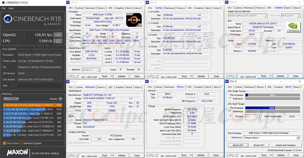Screen dimensions: 304x158
Task: Open the File menu in Cinebench
Action: click(x=4, y=8)
